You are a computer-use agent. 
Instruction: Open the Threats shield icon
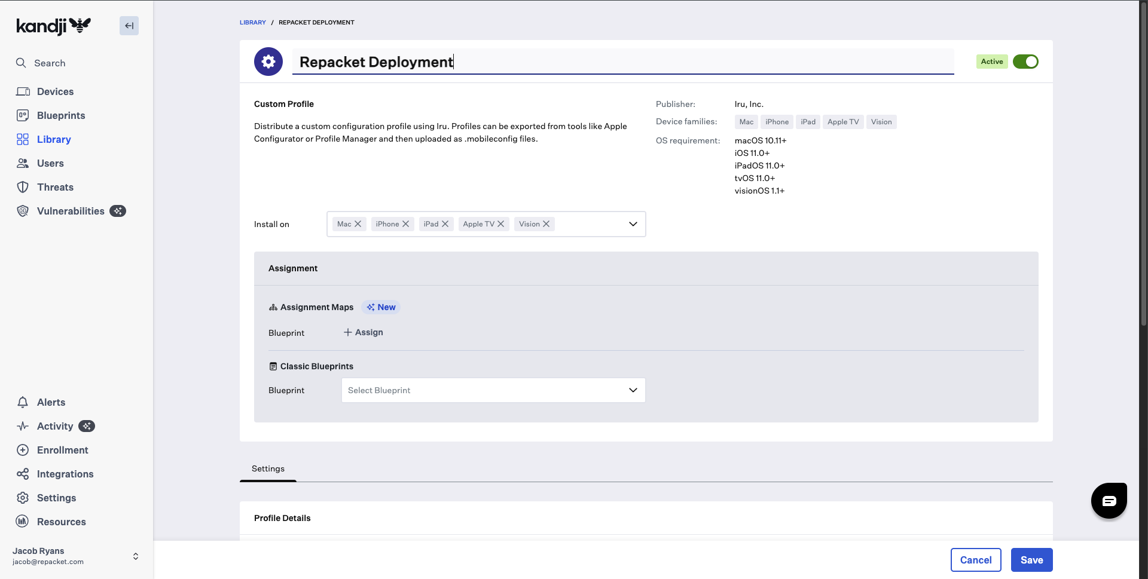point(23,187)
